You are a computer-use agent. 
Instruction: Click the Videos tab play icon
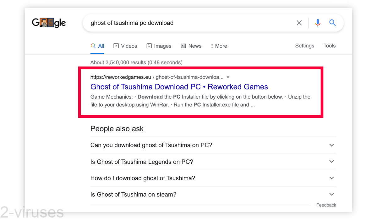click(116, 46)
